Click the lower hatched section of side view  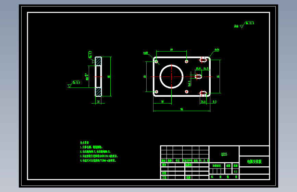tap(98, 92)
